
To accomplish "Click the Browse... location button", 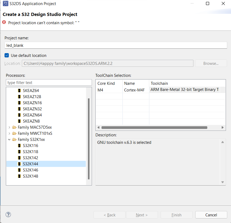I will [211, 64].
